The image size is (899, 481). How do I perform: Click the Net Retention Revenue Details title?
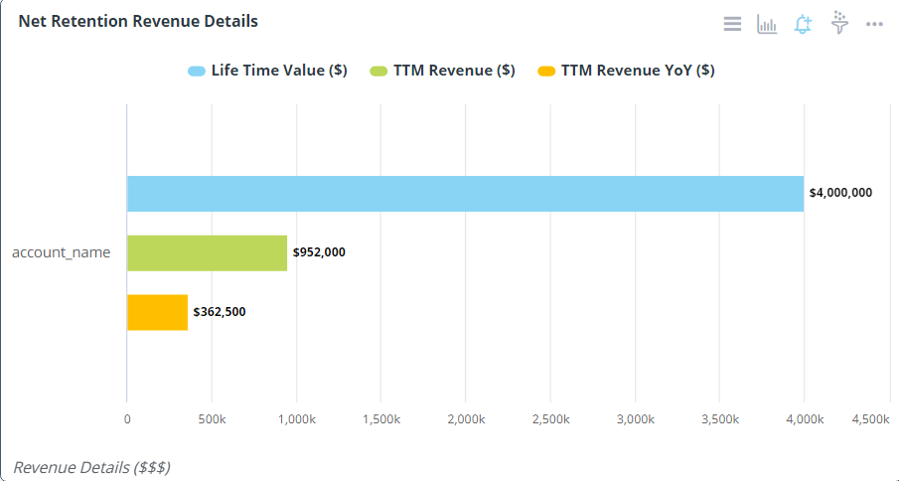(138, 21)
